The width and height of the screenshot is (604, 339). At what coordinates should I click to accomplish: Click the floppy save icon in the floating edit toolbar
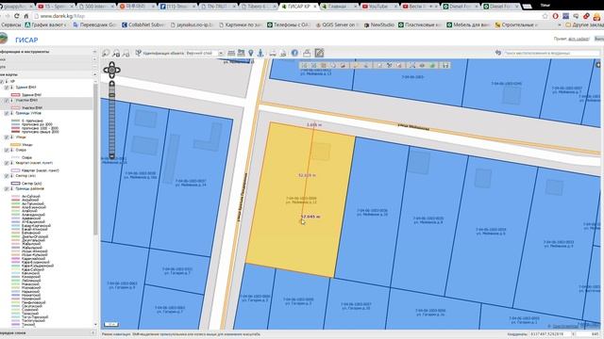pyautogui.click(x=445, y=66)
